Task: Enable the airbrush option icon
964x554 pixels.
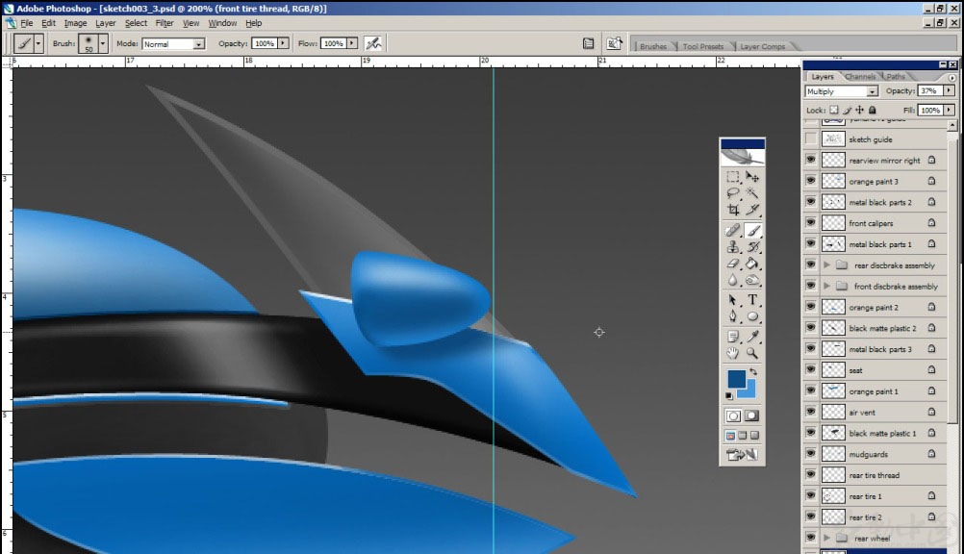Action: (x=373, y=43)
